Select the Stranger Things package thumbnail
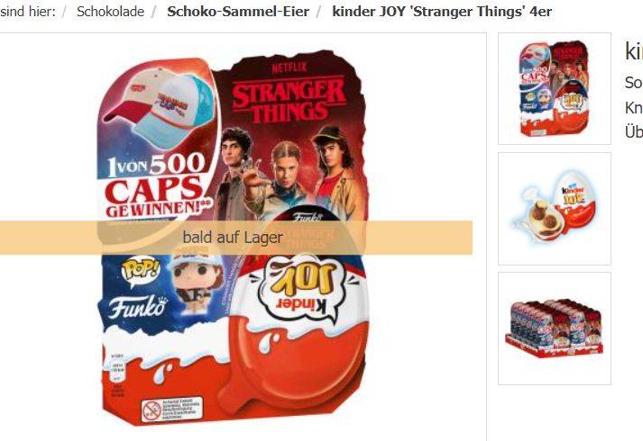Viewport: 643px width, 441px height. click(555, 88)
